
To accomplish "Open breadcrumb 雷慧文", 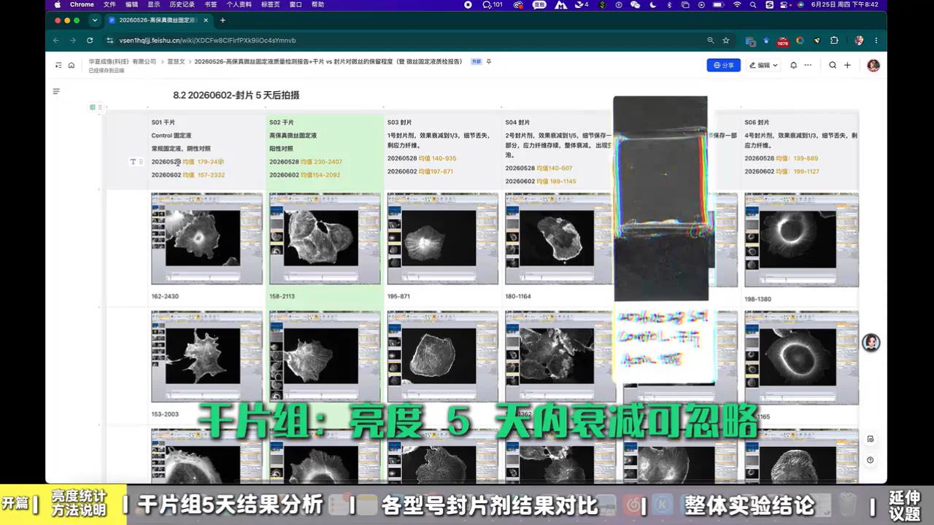I will (176, 62).
